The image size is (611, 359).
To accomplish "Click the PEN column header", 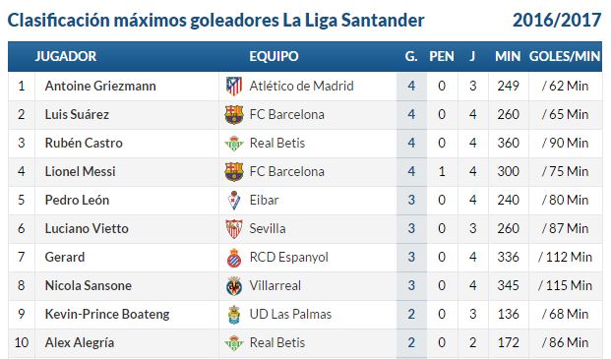I will coord(442,56).
